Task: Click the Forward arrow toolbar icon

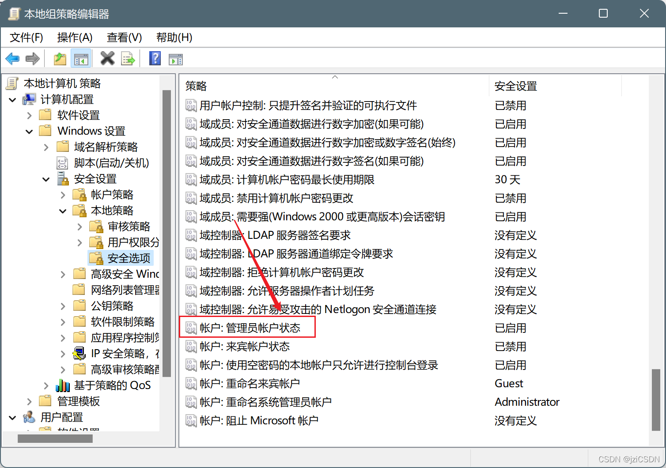Action: pos(33,58)
